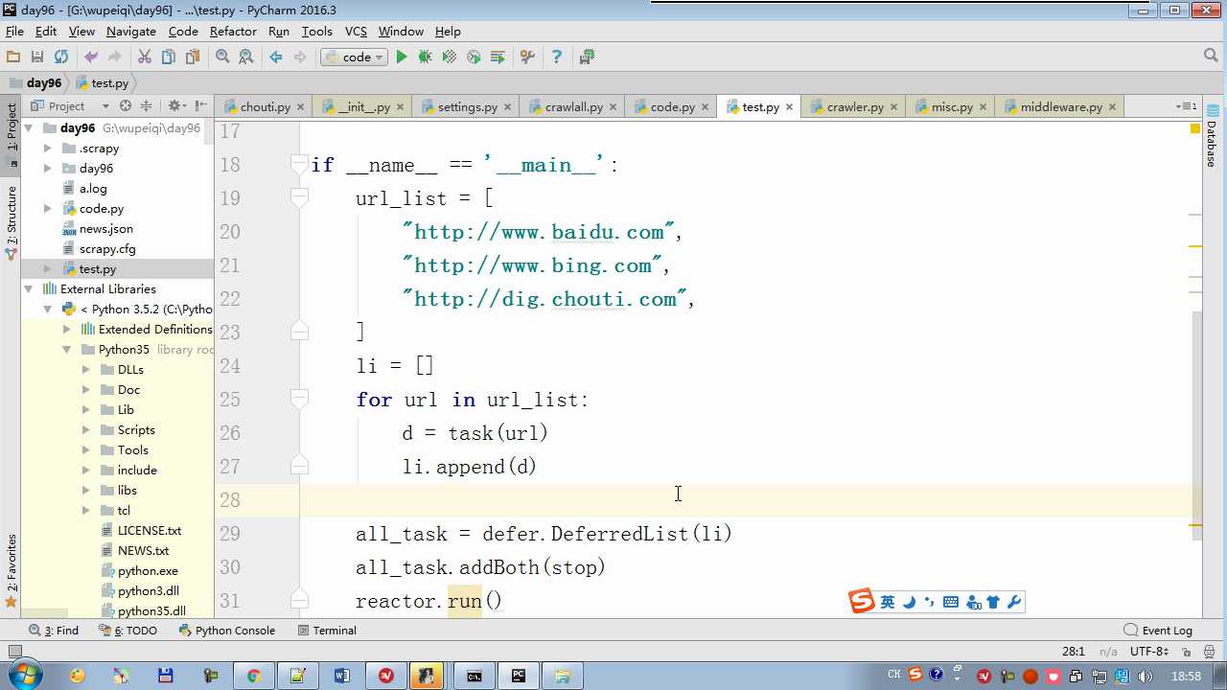The image size is (1227, 690).
Task: Switch to the middleware.py tab
Action: coord(1061,107)
